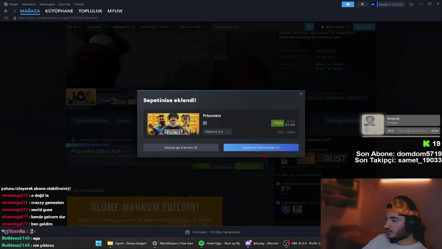Expand the 'Hesabım için' dropdown
442x249 pixels.
[217, 132]
